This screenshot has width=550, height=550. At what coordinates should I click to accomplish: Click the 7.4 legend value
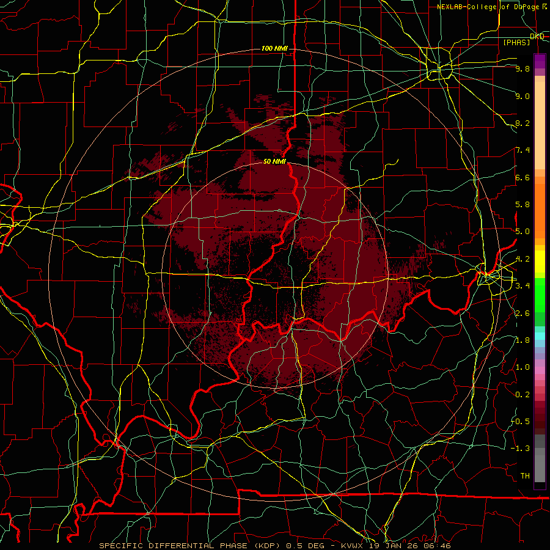coord(522,150)
